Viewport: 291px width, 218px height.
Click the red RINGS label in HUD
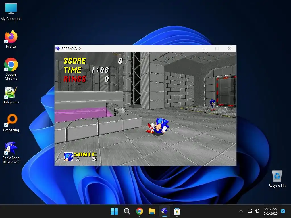point(75,79)
